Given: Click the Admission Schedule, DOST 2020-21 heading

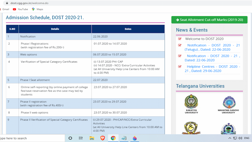Looking at the screenshot, I should (x=45, y=18).
